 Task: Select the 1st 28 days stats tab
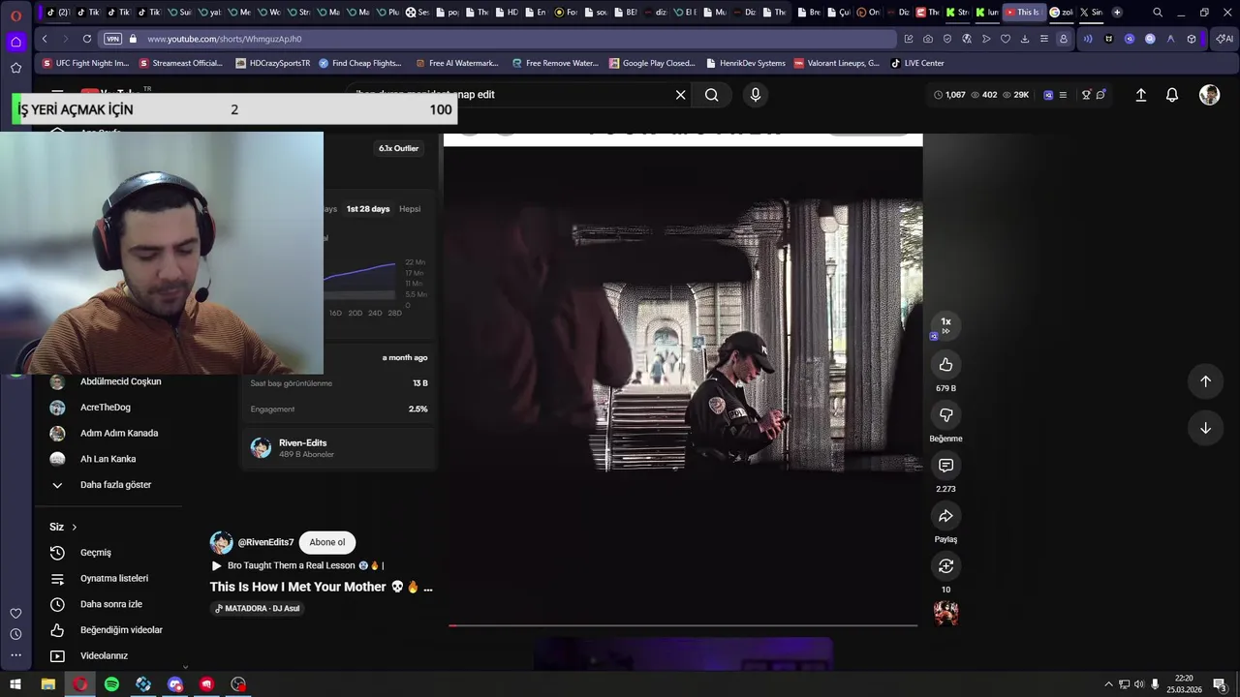point(368,209)
